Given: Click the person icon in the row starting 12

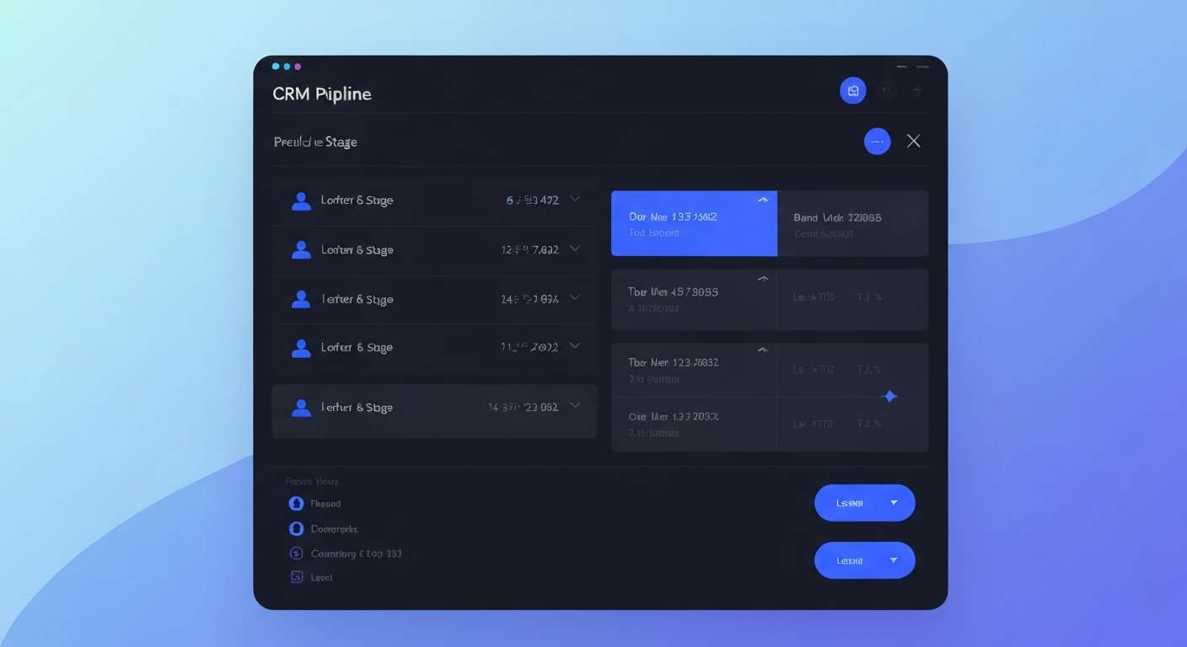Looking at the screenshot, I should [301, 249].
